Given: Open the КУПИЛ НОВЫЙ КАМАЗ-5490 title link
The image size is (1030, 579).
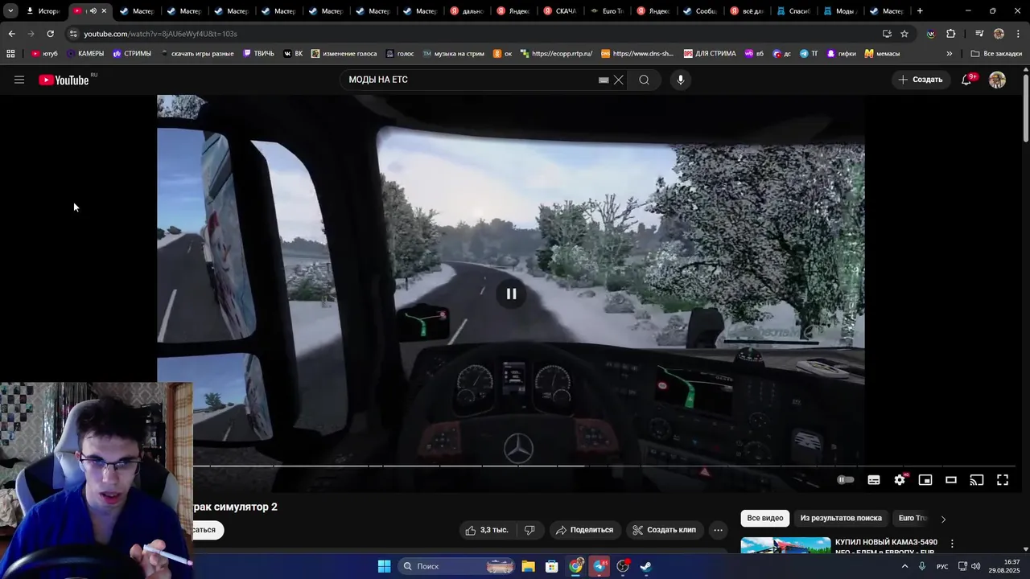Looking at the screenshot, I should coord(886,547).
